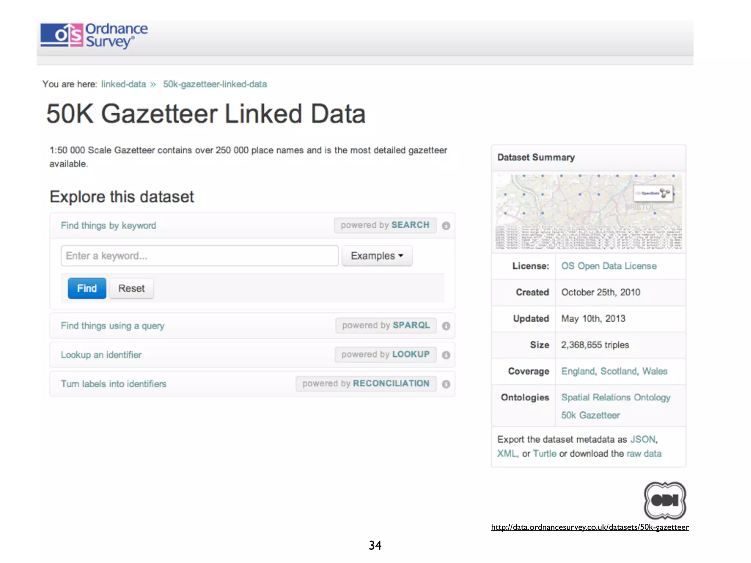751x563 pixels.
Task: Click the powered by SEARCH badge
Action: 385,225
